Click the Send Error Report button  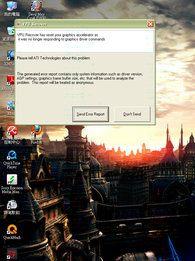point(91,114)
